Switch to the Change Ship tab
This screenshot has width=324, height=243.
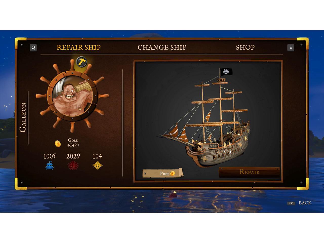click(x=162, y=47)
